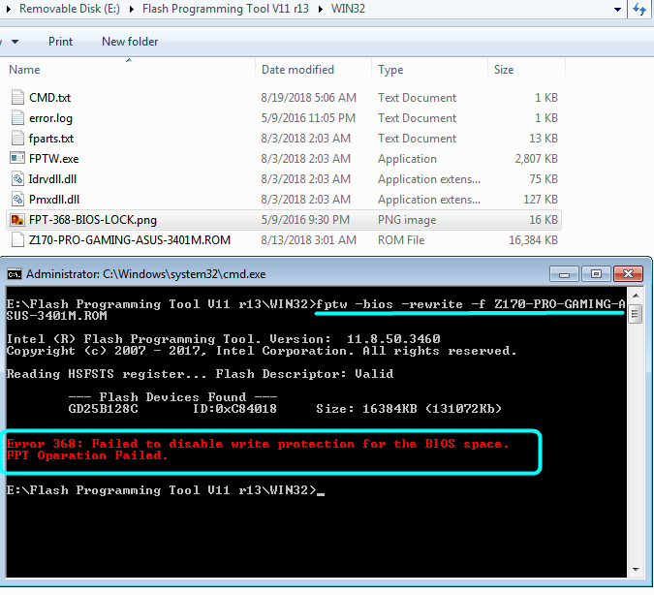
Task: Expand the Flash Programming Tool breadcrumb arrow
Action: tap(321, 9)
